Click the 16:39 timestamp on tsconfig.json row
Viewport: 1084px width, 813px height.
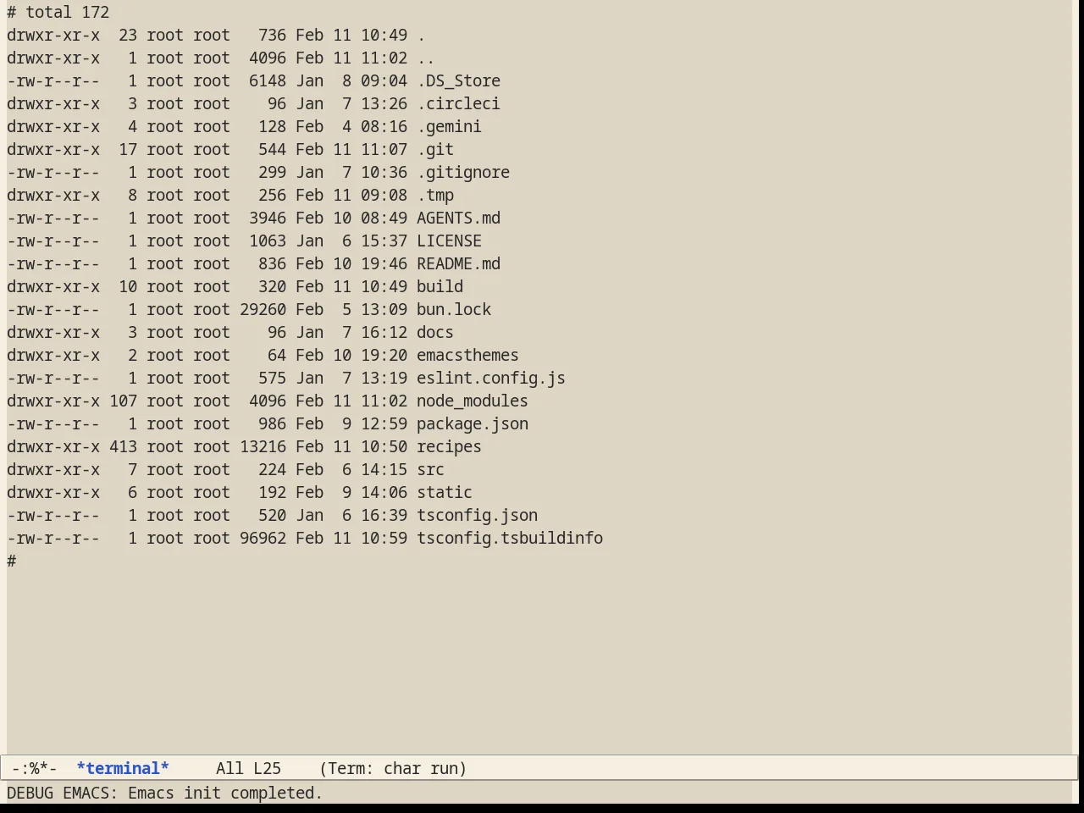pyautogui.click(x=384, y=515)
